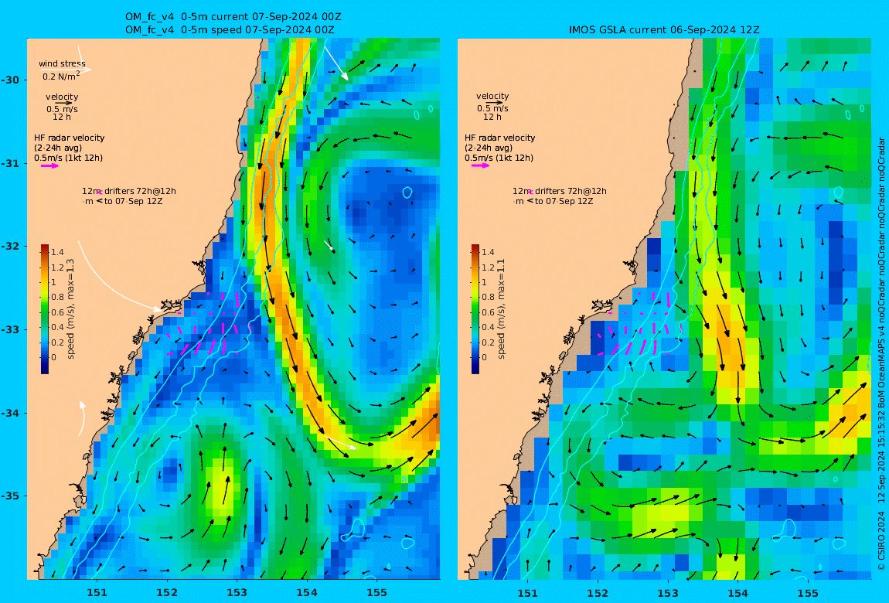
Task: Click the black velocity reference arrow on left map
Action: click(x=63, y=103)
